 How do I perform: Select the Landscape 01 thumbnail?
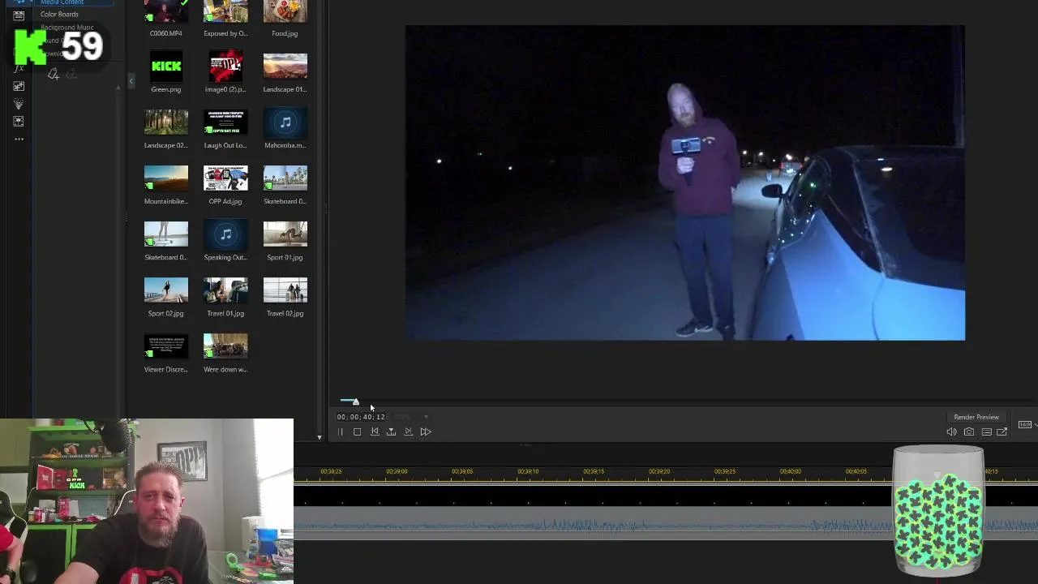point(285,67)
